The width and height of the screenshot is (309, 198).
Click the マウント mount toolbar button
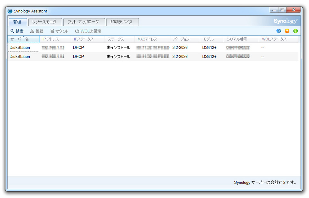[x=59, y=31]
